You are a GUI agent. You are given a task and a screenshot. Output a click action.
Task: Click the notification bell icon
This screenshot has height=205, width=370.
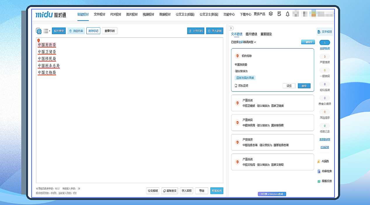tap(287, 14)
